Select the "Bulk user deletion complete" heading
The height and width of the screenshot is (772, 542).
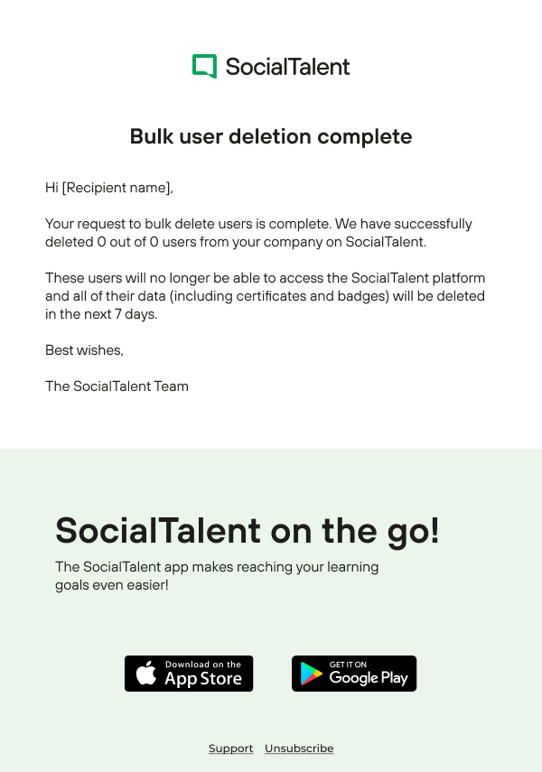[x=271, y=136]
